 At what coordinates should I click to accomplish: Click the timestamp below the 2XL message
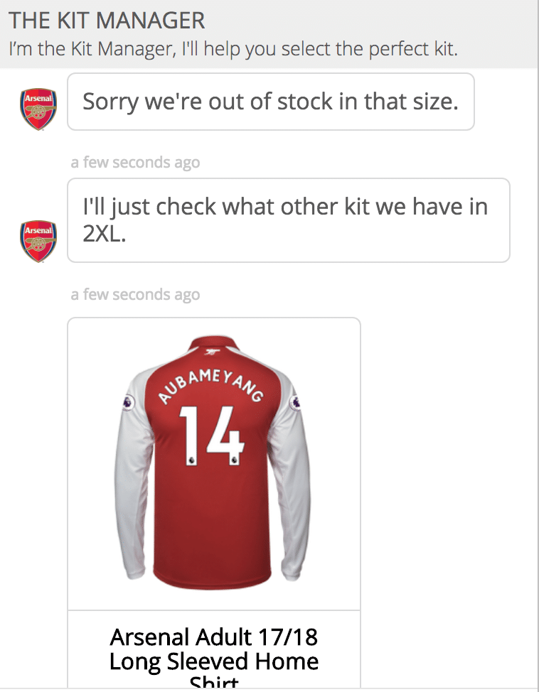pyautogui.click(x=135, y=295)
